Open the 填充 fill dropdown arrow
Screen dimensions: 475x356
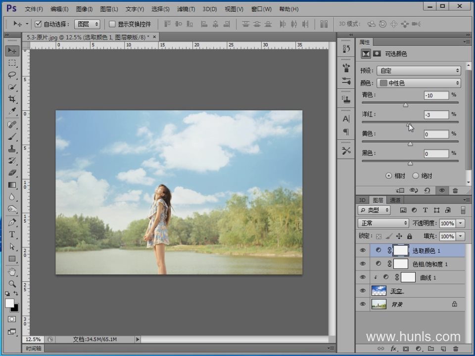click(x=461, y=236)
